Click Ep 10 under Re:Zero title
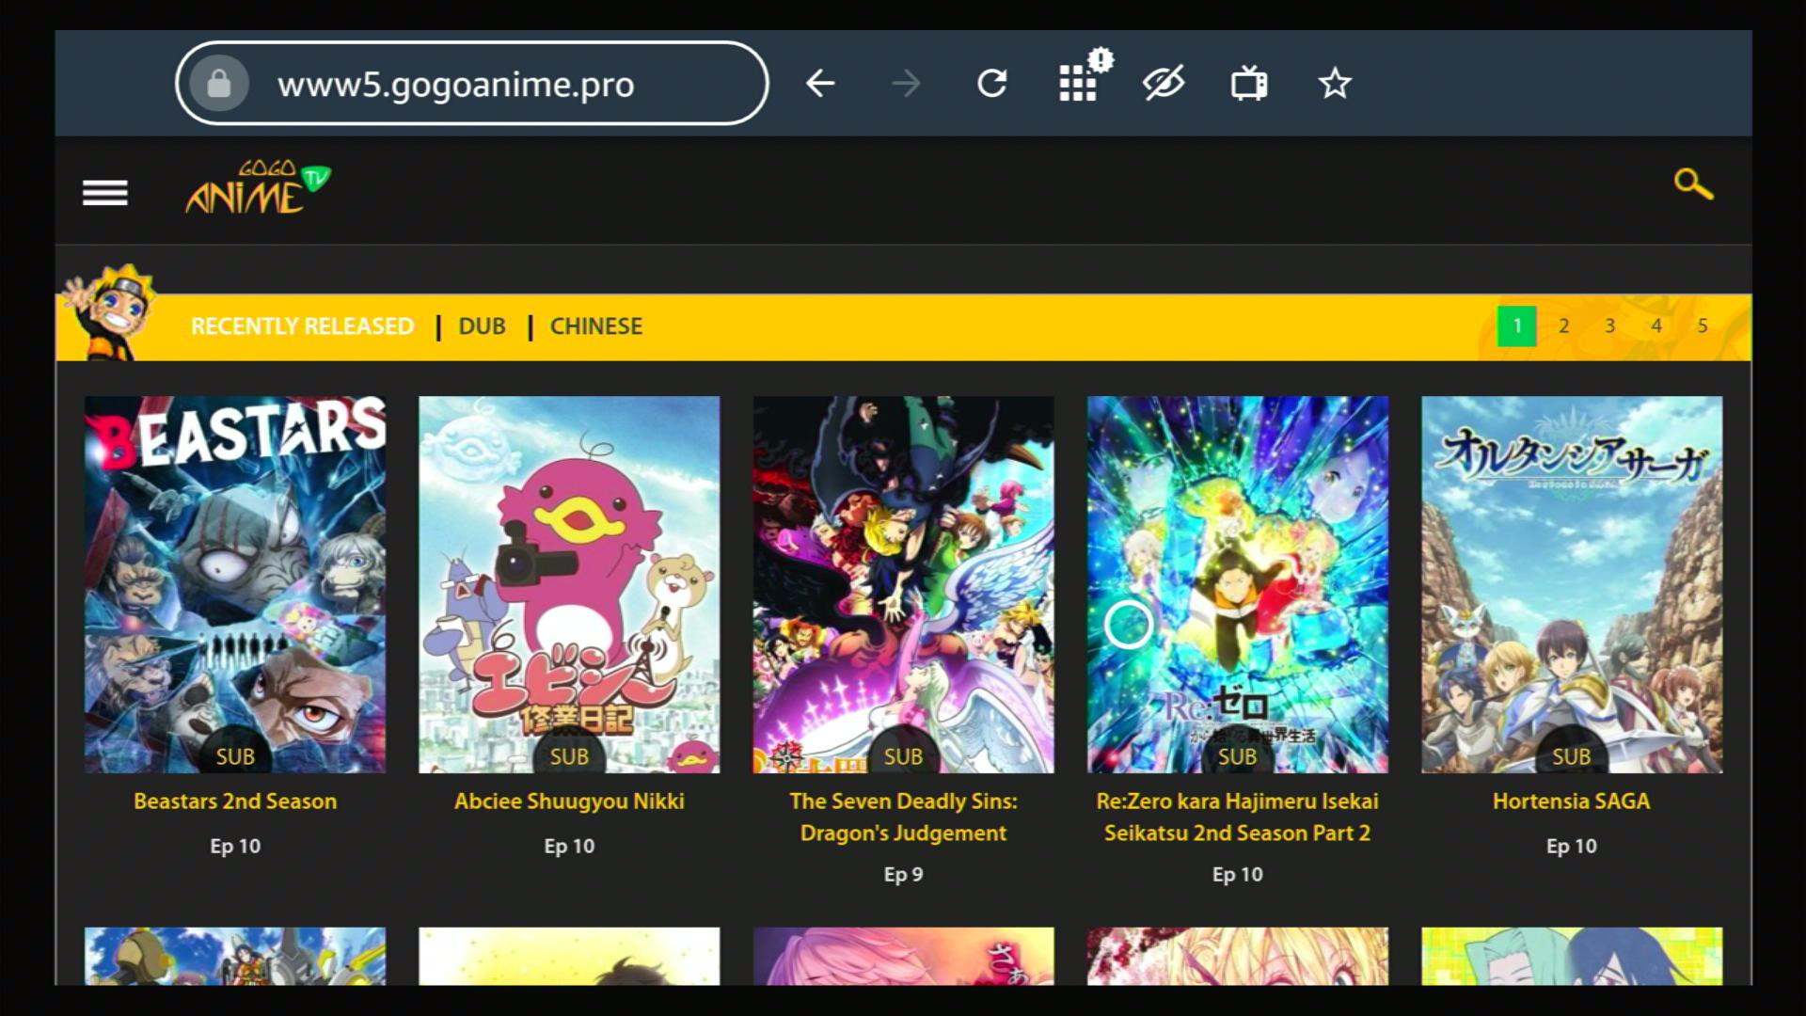This screenshot has width=1806, height=1016. (x=1238, y=875)
